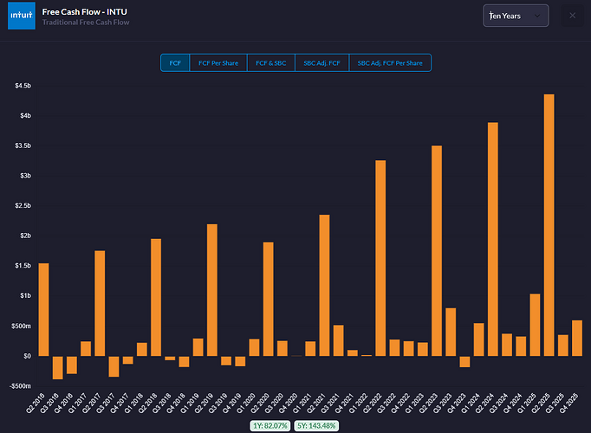Click the chevron arrow in Ten Years selector
591x433 pixels.
tap(538, 16)
